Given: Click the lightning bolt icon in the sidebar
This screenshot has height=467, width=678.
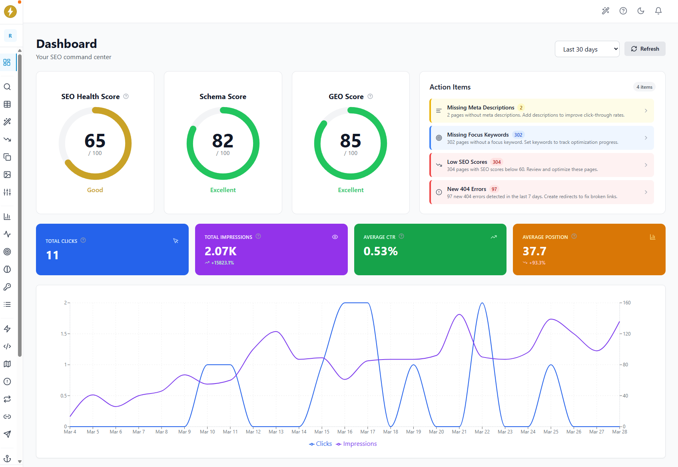Looking at the screenshot, I should (x=7, y=329).
